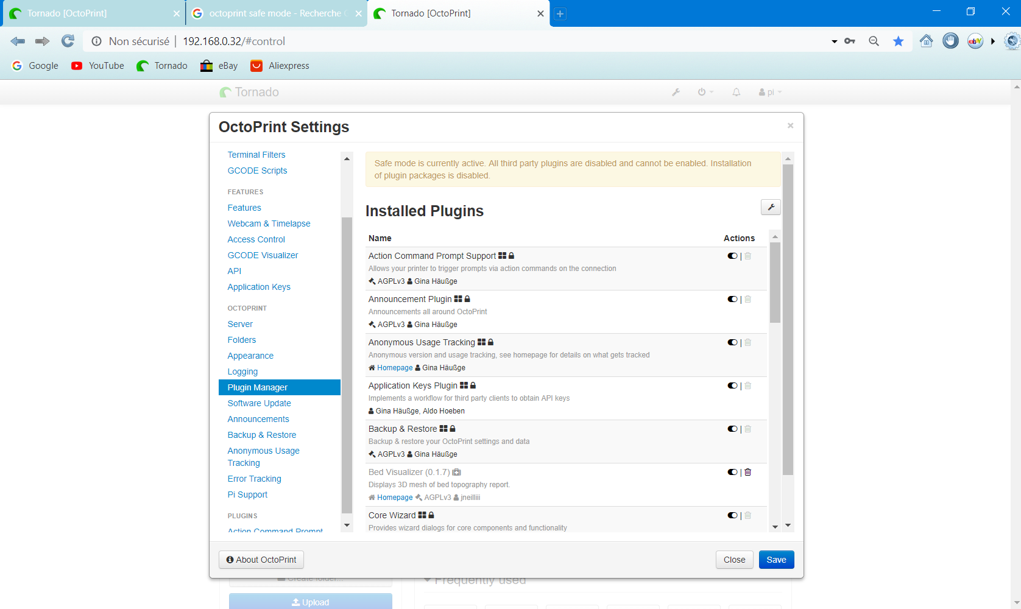
Task: Click the browser home icon
Action: pyautogui.click(x=926, y=41)
